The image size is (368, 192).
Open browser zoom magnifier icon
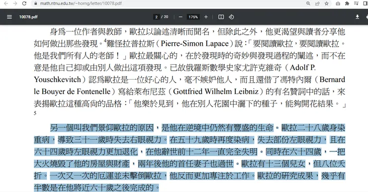coord(308,3)
